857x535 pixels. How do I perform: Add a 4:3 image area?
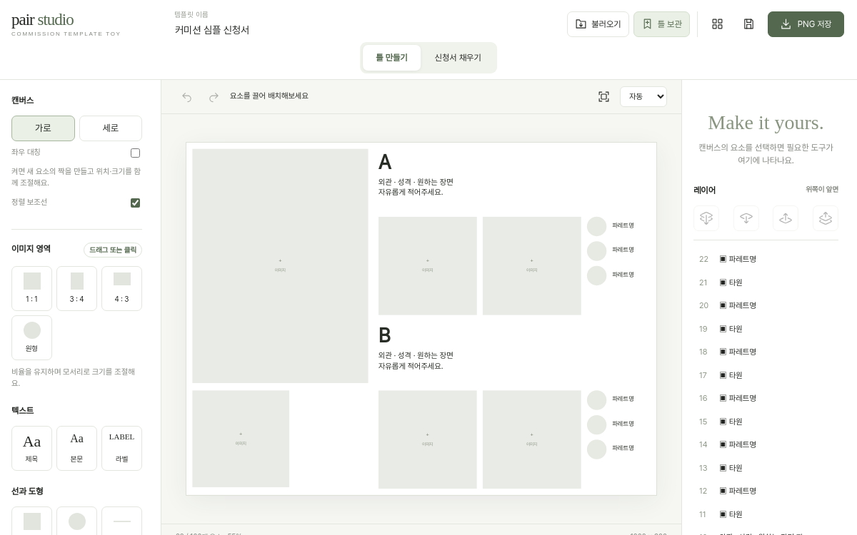[x=121, y=288]
